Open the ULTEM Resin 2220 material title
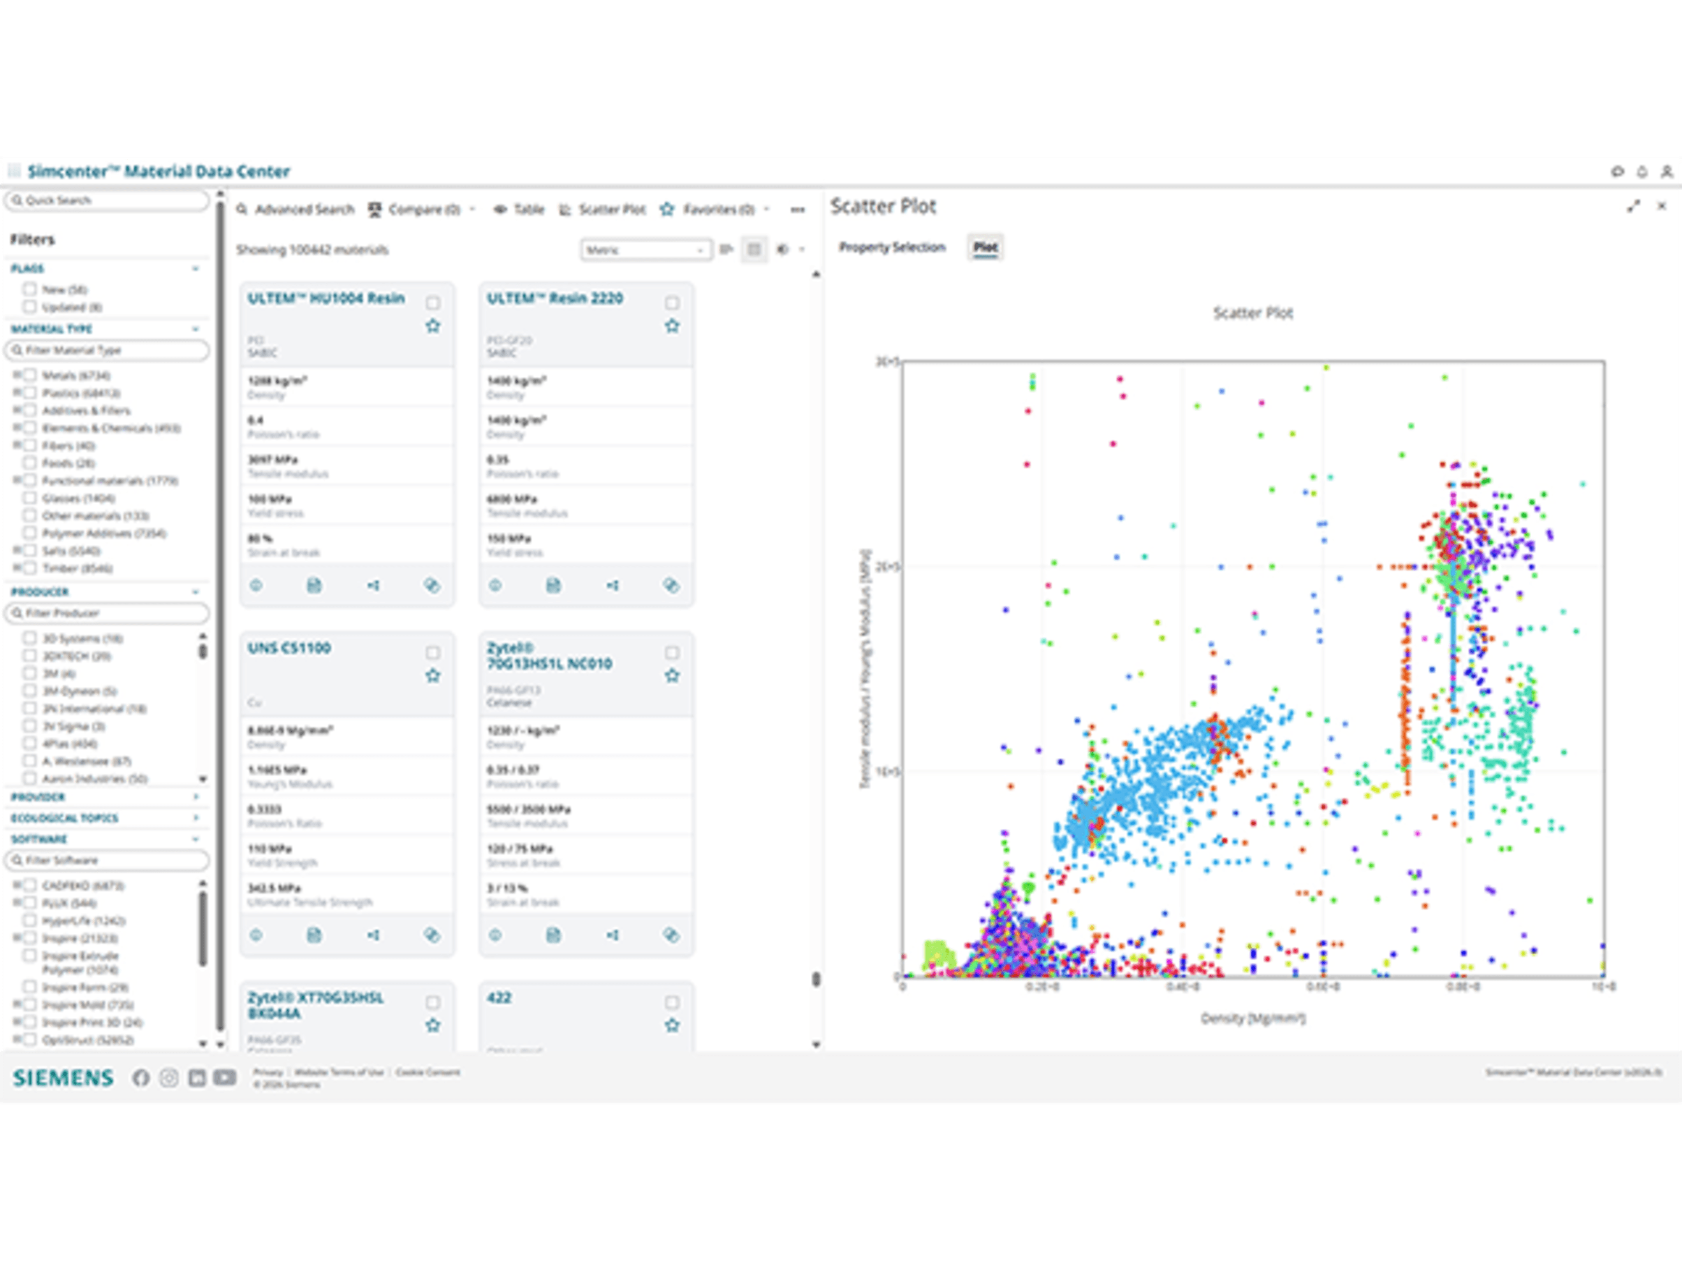This screenshot has height=1261, width=1682. click(x=555, y=298)
